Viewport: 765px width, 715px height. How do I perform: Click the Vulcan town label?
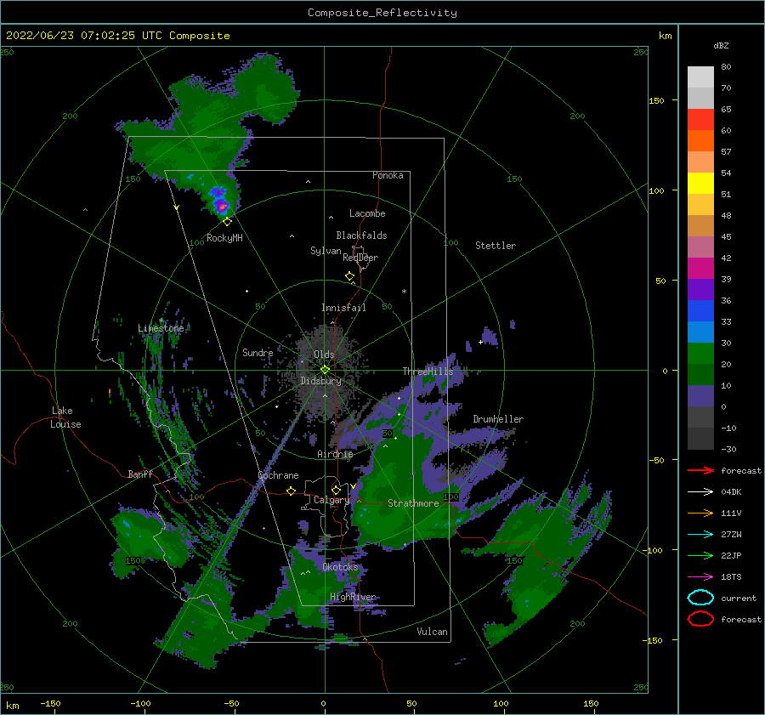(432, 632)
